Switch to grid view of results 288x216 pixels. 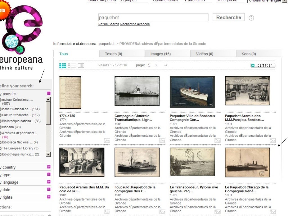(63, 66)
